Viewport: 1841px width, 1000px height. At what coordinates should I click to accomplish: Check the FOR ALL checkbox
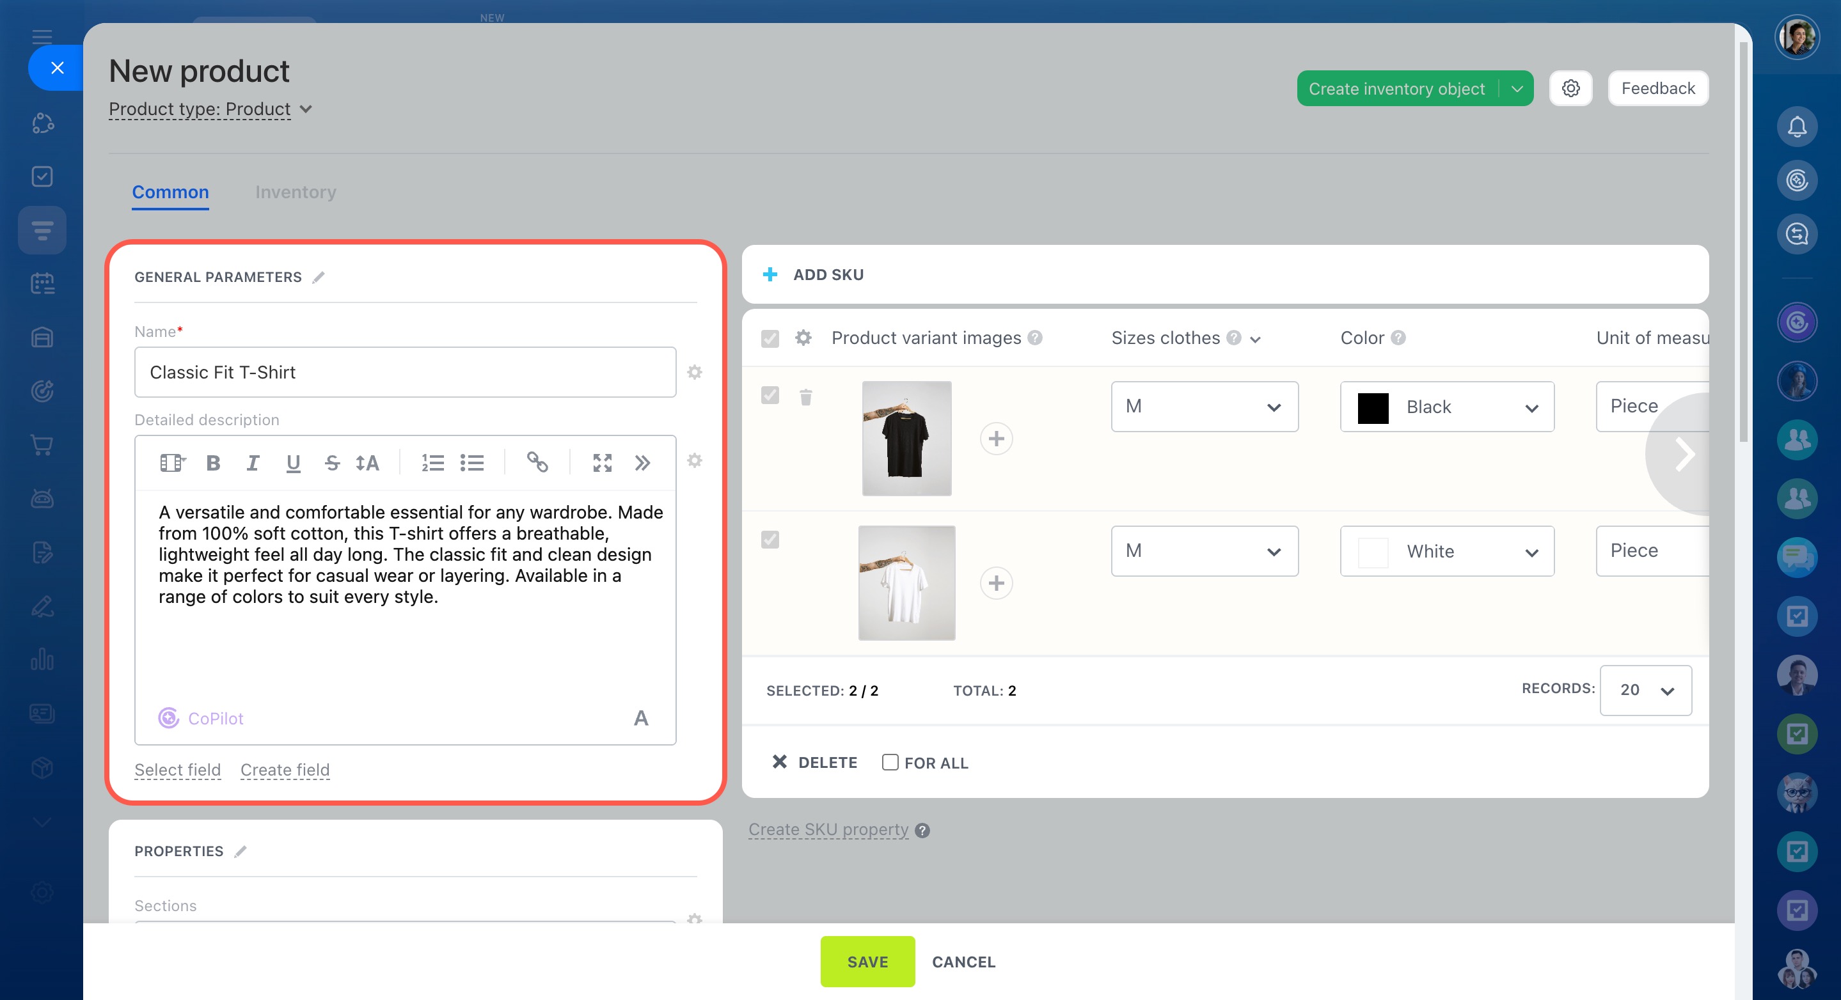point(890,762)
